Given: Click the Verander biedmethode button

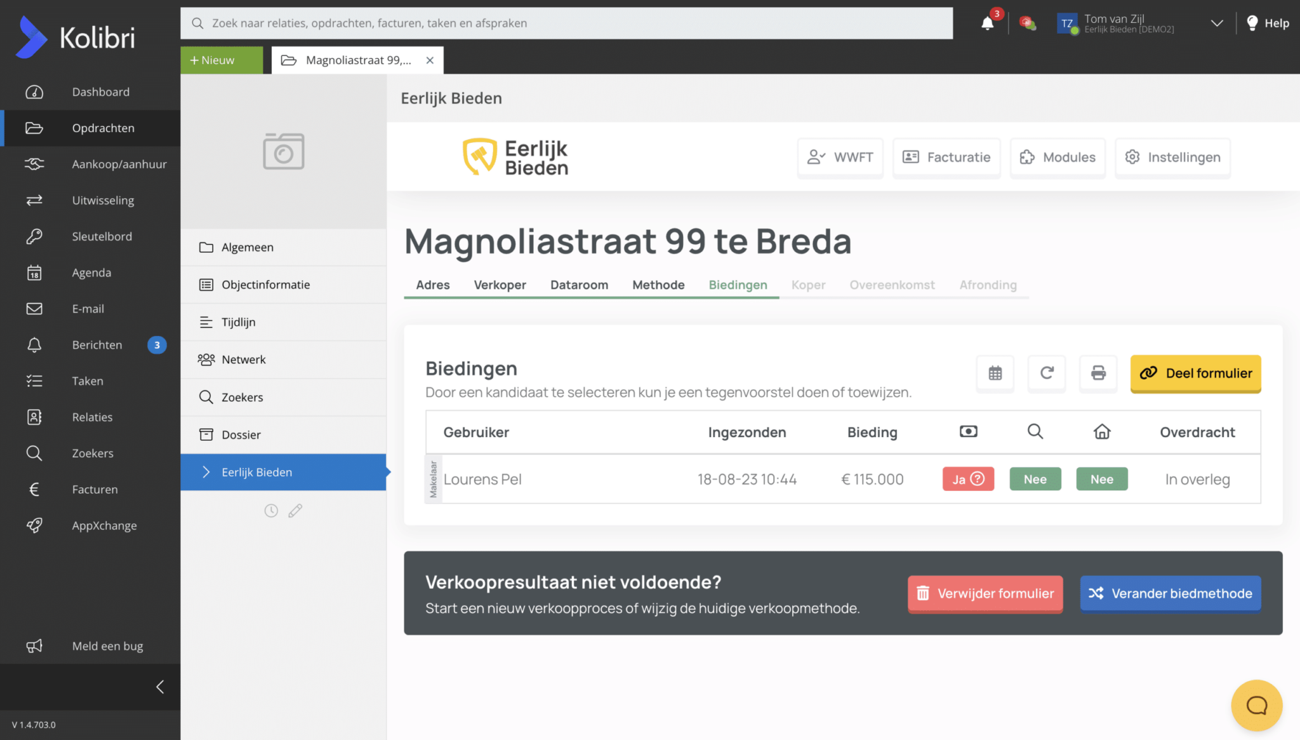Looking at the screenshot, I should 1170,593.
